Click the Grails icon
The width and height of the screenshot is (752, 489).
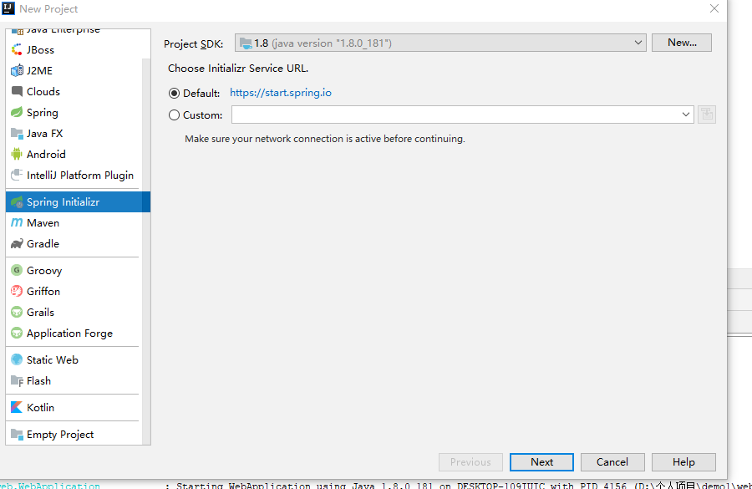17,312
